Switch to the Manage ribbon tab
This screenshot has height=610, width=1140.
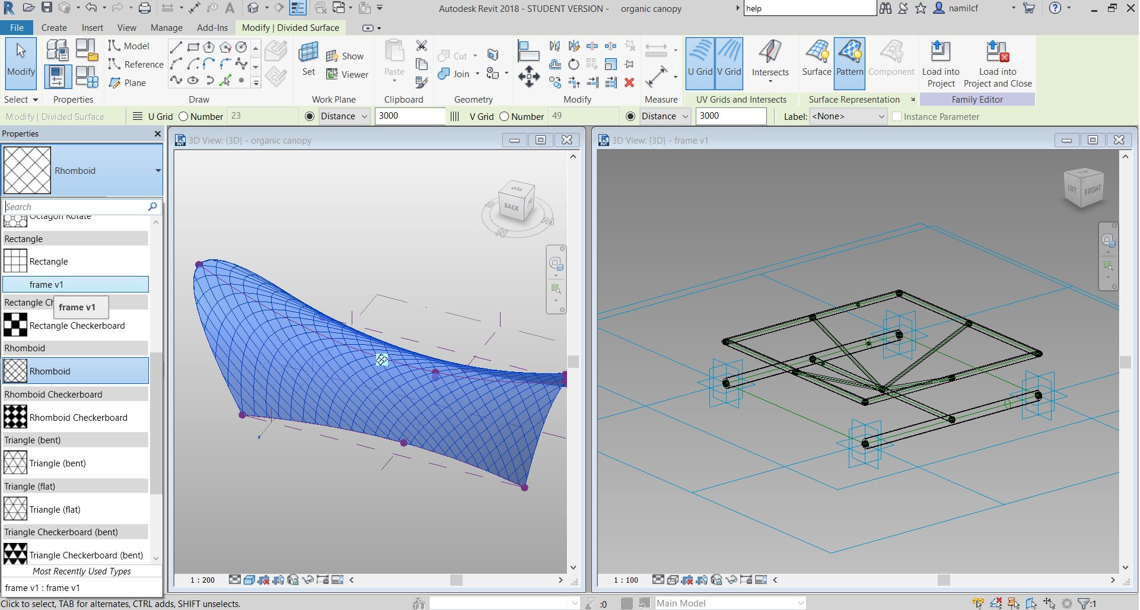tap(166, 27)
